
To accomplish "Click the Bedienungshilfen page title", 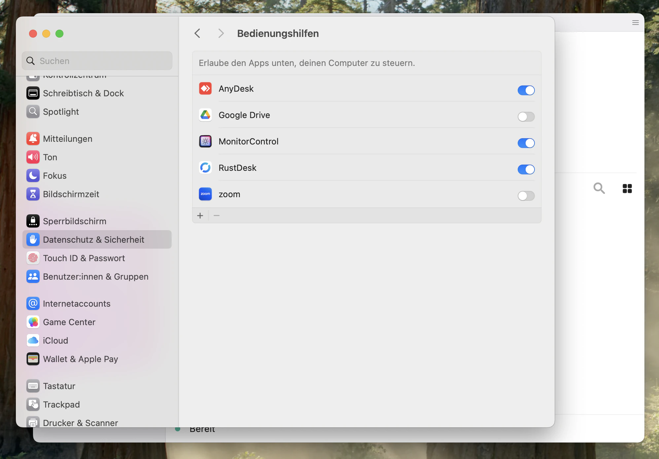I will pyautogui.click(x=278, y=33).
